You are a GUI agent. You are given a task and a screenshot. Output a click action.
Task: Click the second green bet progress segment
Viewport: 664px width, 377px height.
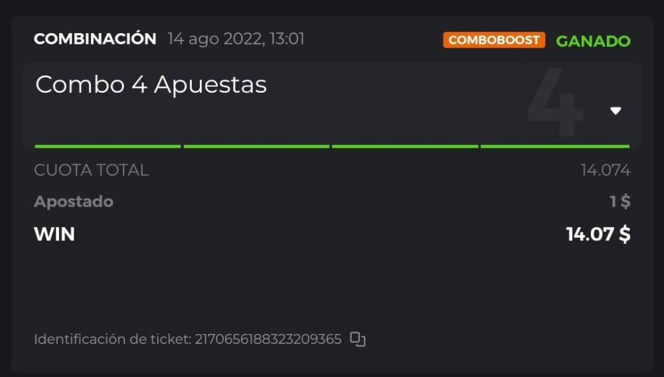[x=256, y=146]
